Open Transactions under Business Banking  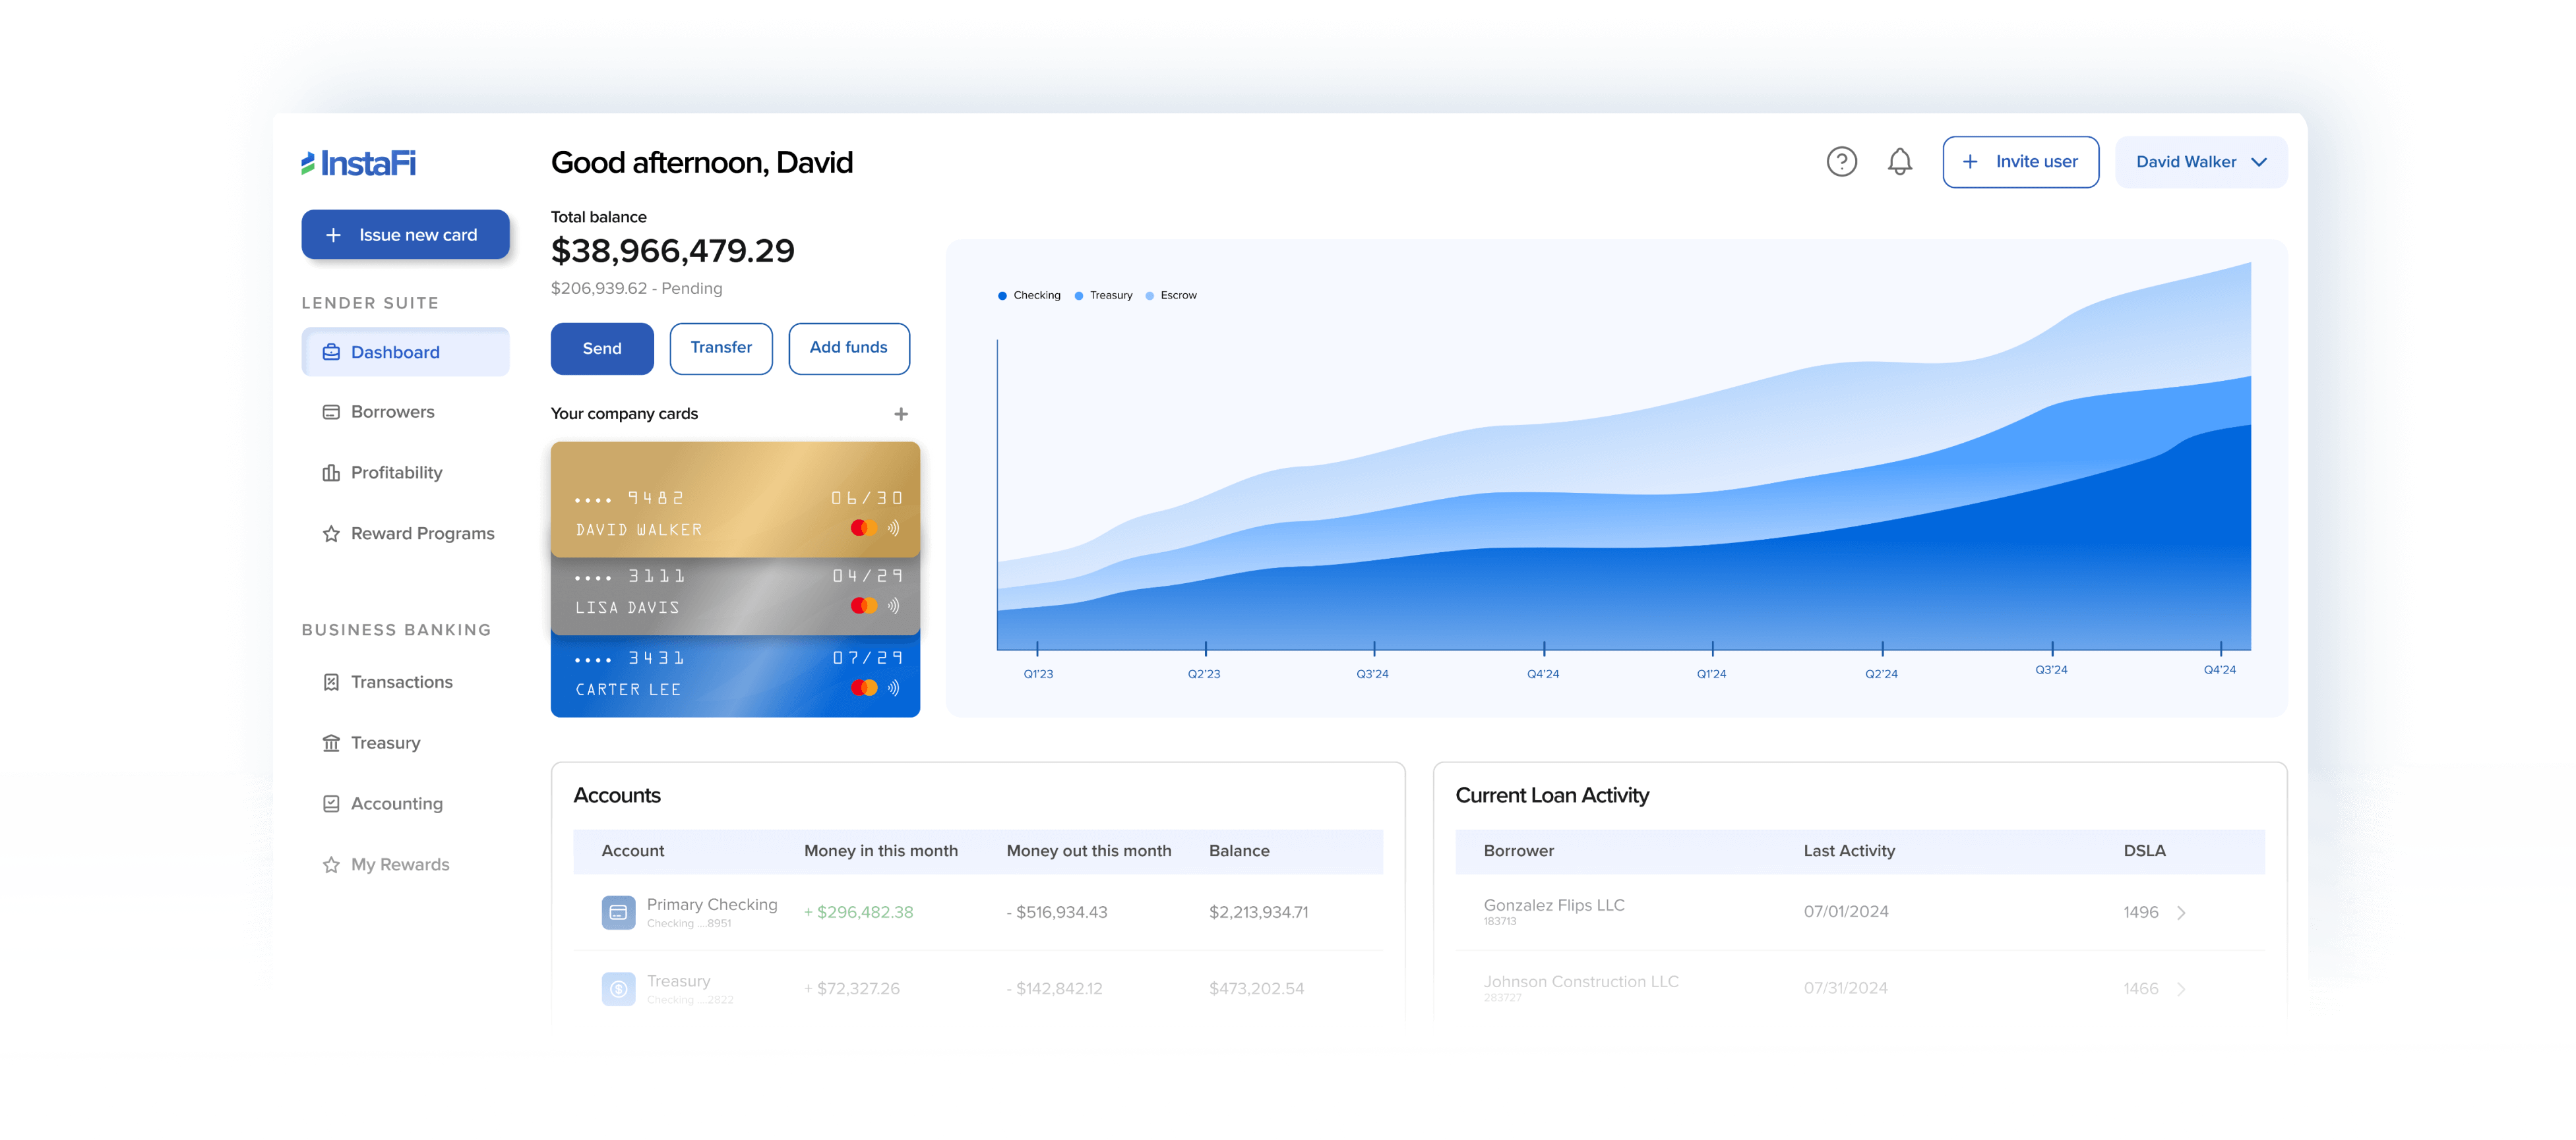pos(401,683)
